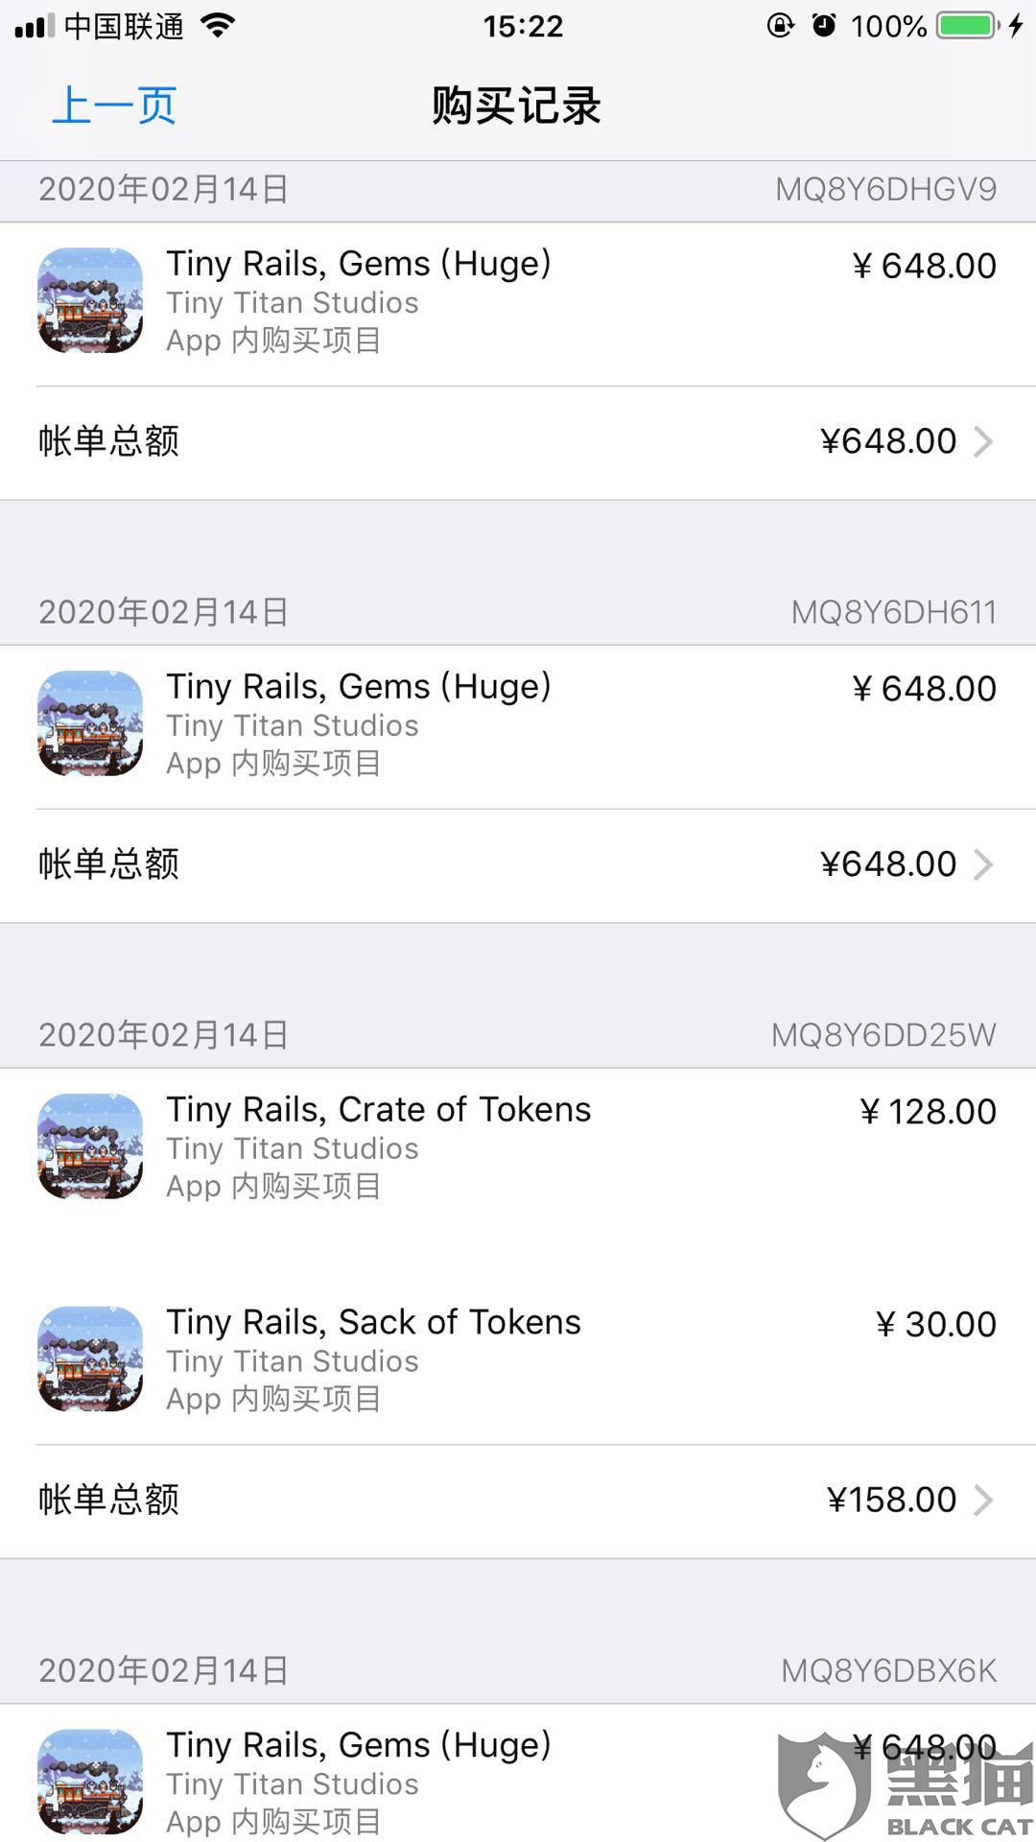Image resolution: width=1036 pixels, height=1842 pixels.
Task: Tap Tiny Rails icon in first Gems purchase
Action: (x=90, y=300)
